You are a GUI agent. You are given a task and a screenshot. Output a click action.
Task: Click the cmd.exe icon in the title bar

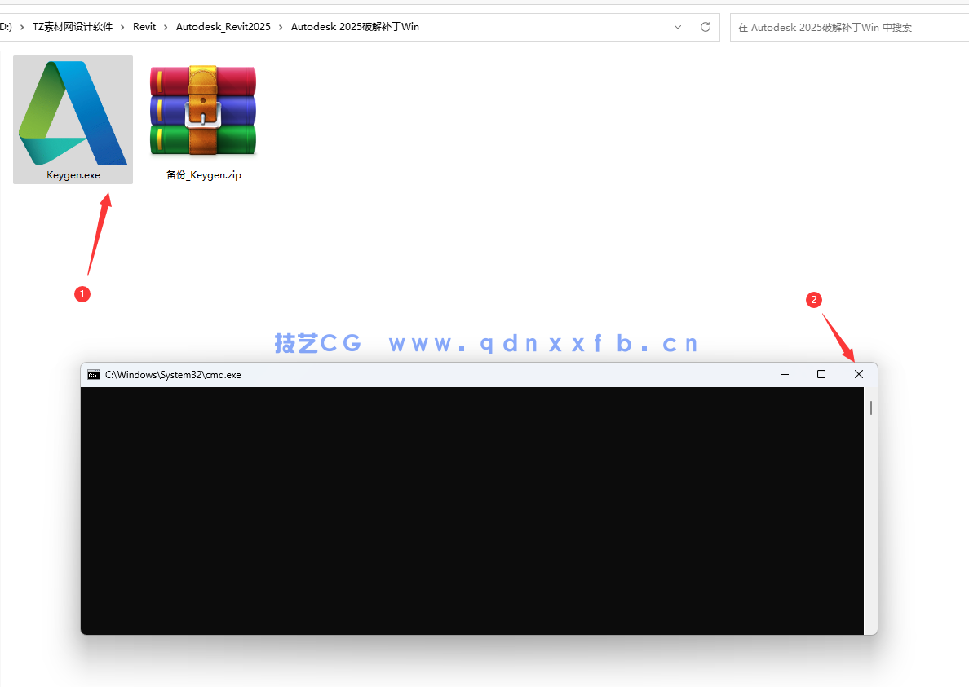tap(94, 375)
